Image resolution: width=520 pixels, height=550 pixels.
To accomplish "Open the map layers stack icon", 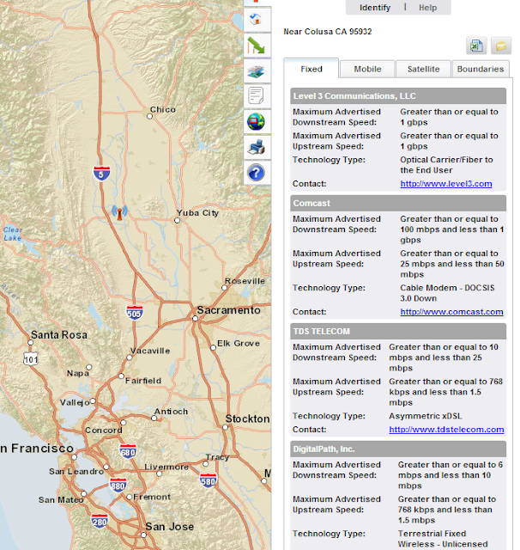I will (257, 71).
